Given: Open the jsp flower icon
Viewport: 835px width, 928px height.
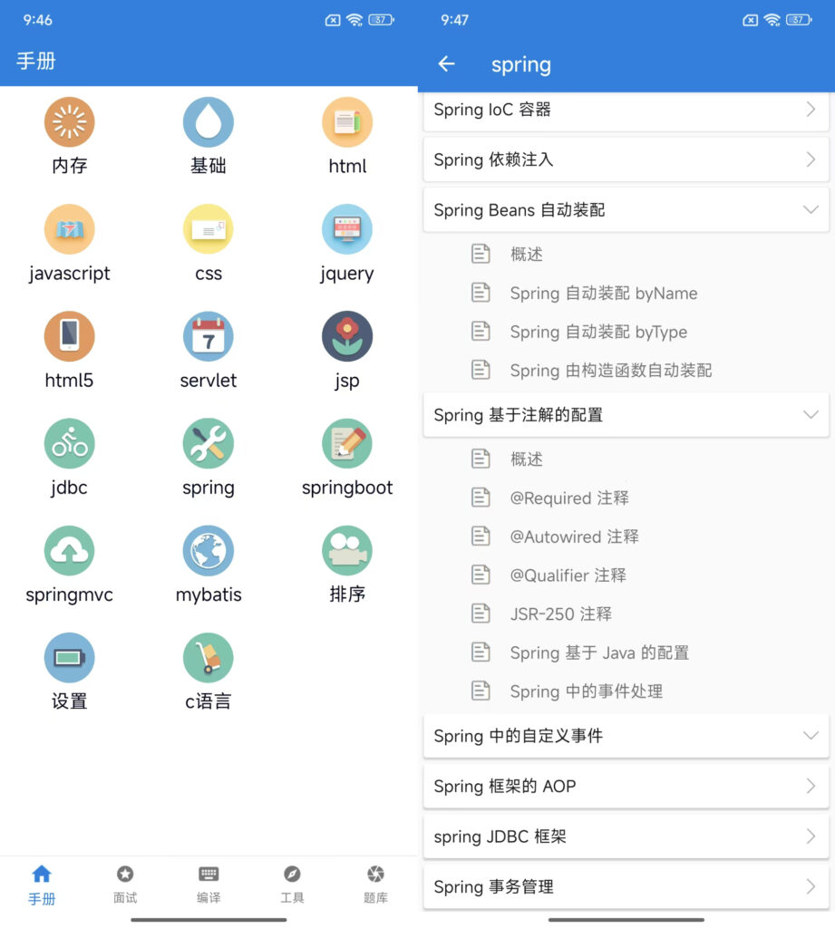Looking at the screenshot, I should coord(347,336).
